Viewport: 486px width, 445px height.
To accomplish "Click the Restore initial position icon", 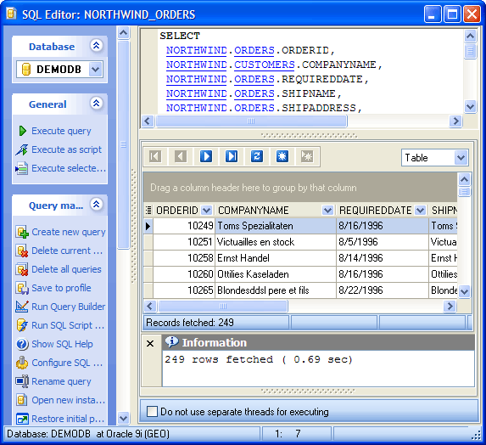I will point(22,419).
